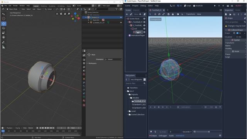The image size is (247, 139).
Task: Click Blender viewport zoom magnifier icon
Action: point(69,14)
